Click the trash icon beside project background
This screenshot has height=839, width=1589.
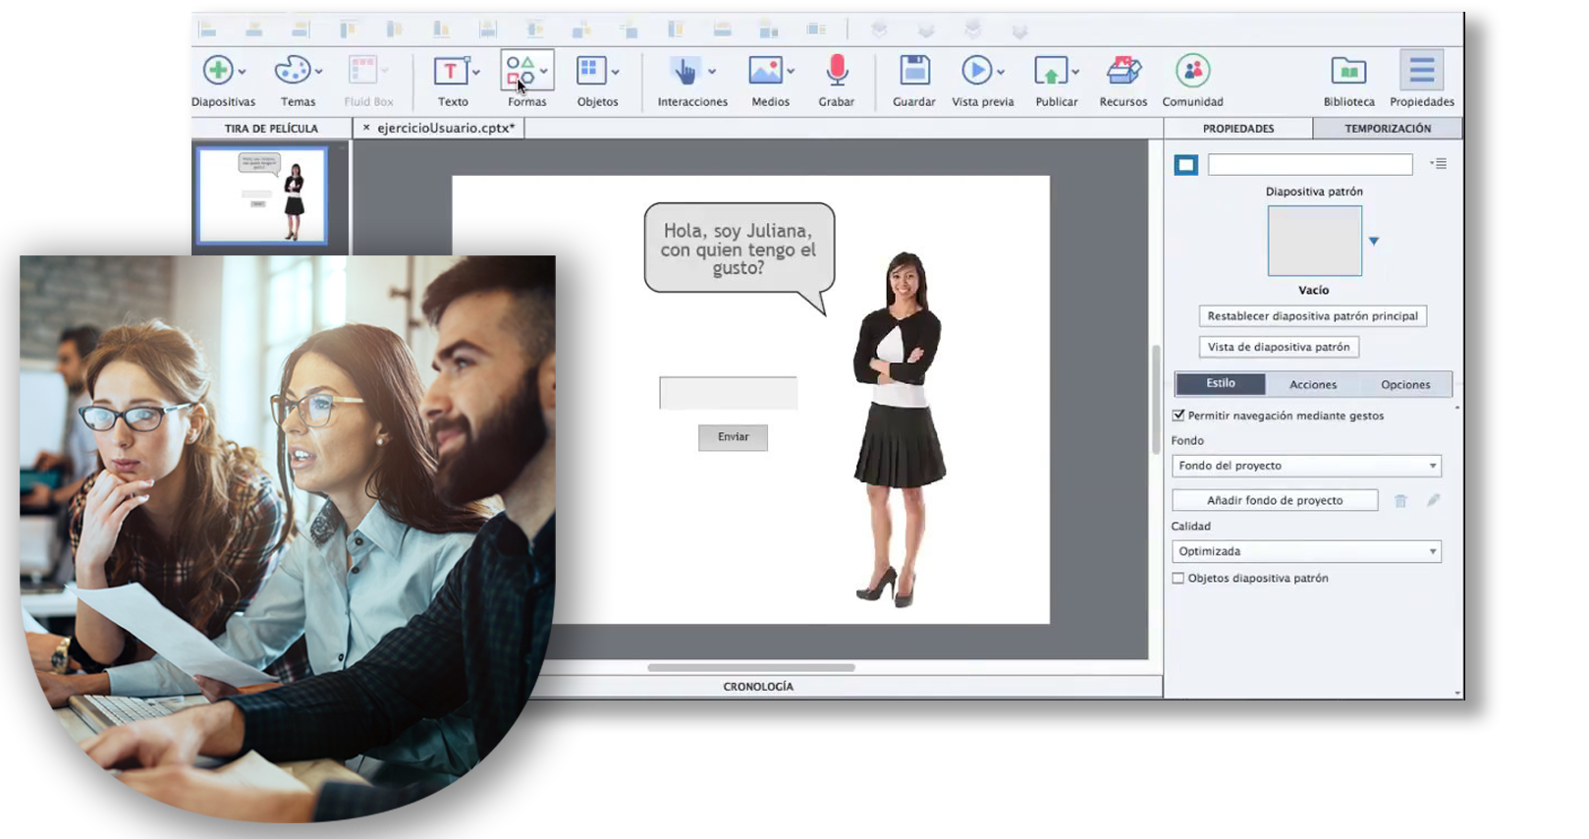(1400, 501)
